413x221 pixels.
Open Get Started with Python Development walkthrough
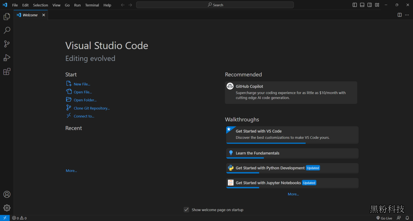(292, 168)
